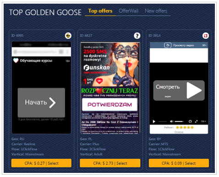The height and width of the screenshot is (177, 219).
Task: Adjust the video volume slider
Action: (x=179, y=121)
